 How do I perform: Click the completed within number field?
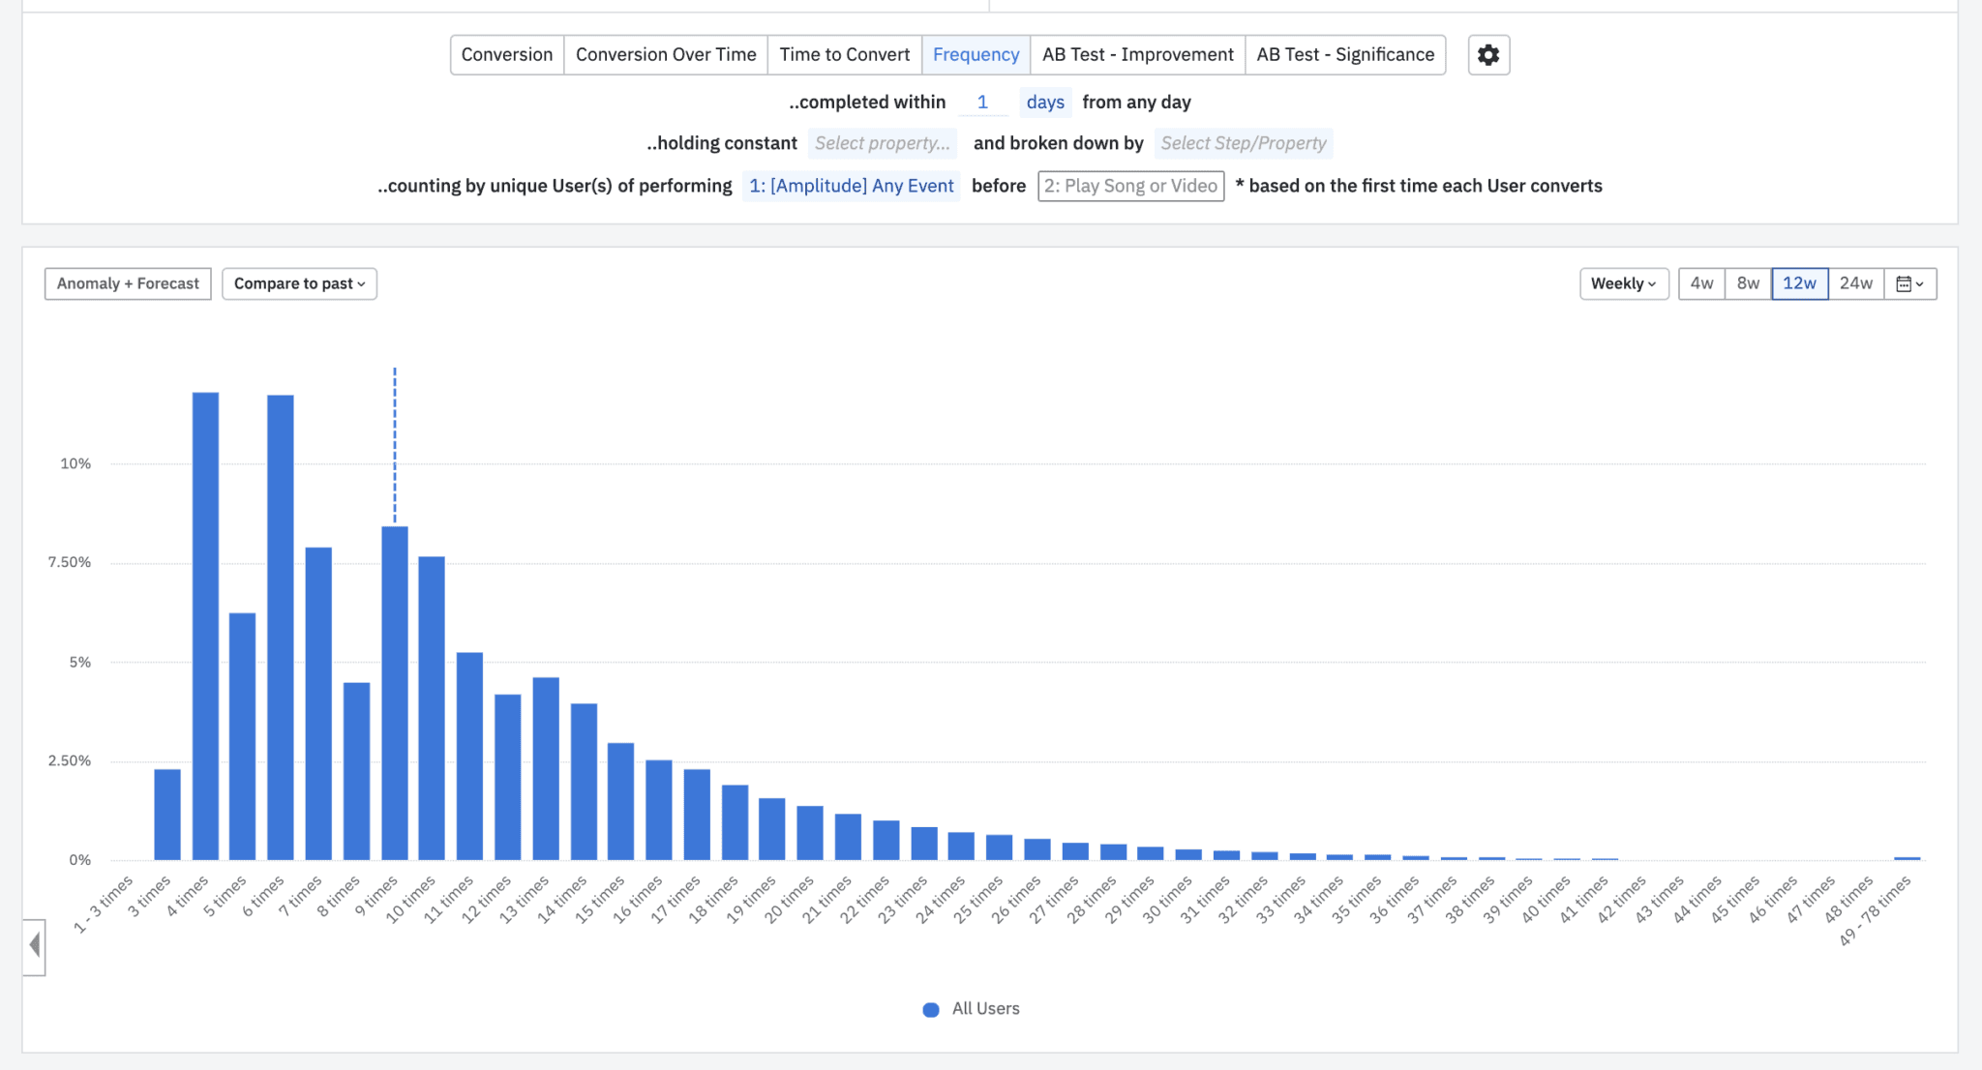point(982,103)
